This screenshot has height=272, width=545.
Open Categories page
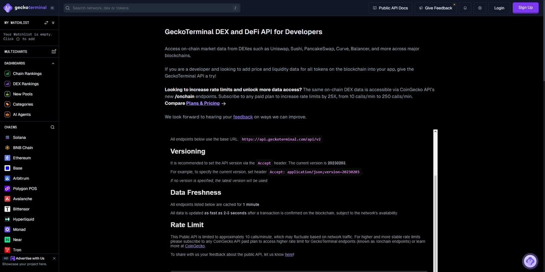pyautogui.click(x=23, y=104)
